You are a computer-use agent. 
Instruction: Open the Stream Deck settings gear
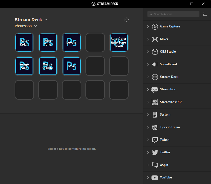point(126,19)
